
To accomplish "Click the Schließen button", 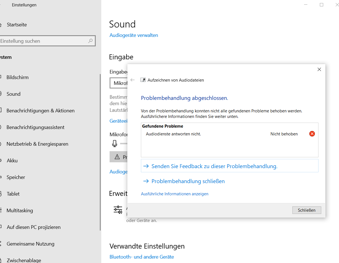I will [307, 210].
